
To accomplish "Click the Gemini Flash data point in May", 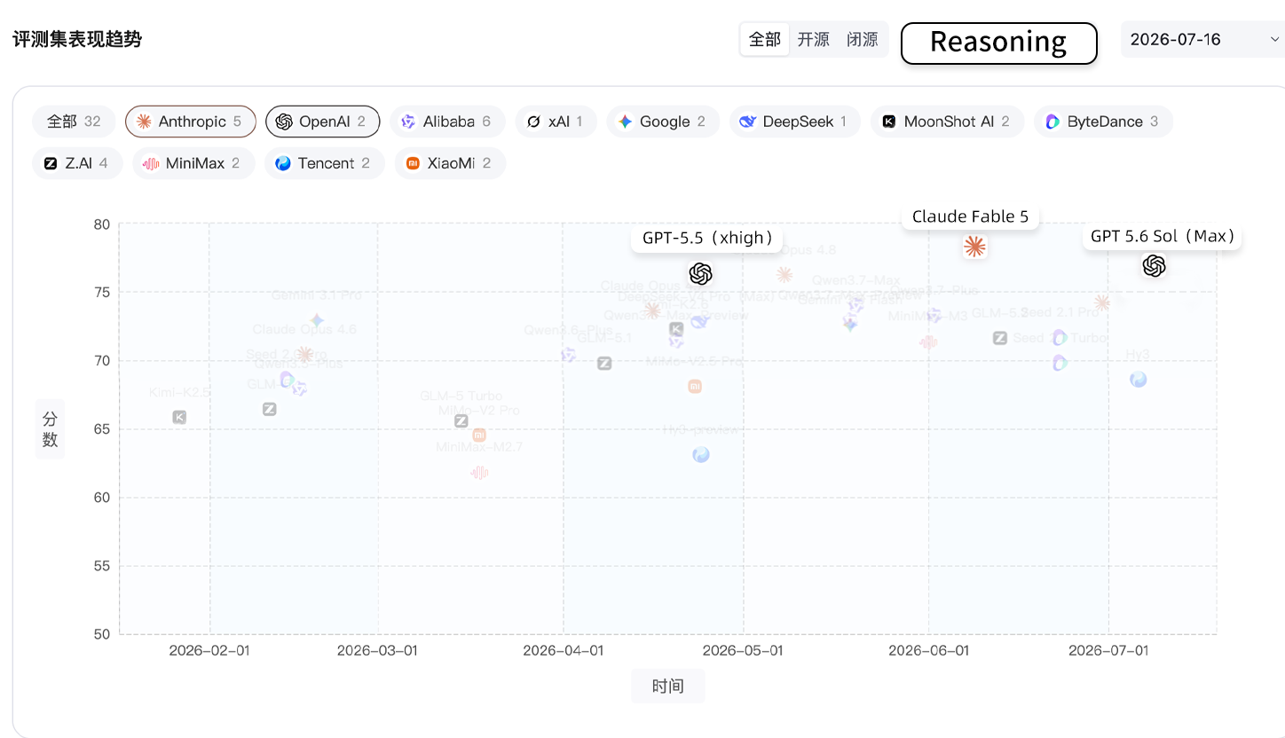I will coord(850,324).
